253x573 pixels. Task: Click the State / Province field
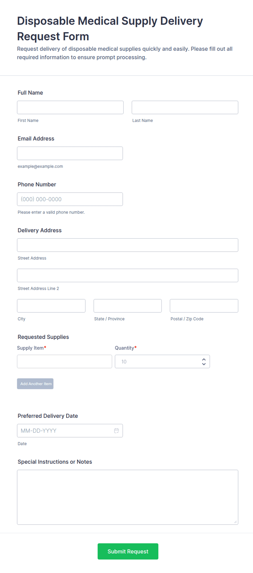128,306
